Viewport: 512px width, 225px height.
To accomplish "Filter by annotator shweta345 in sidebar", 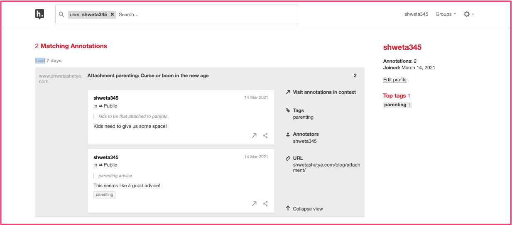I will coord(305,141).
